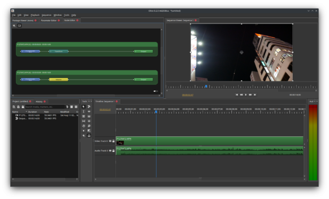Click the Add tool with plus icon
The height and width of the screenshot is (199, 329).
point(83,136)
